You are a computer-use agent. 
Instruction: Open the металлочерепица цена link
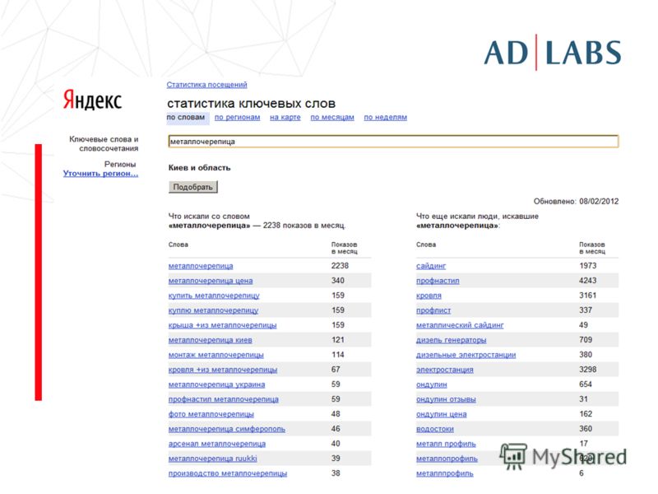(x=211, y=281)
